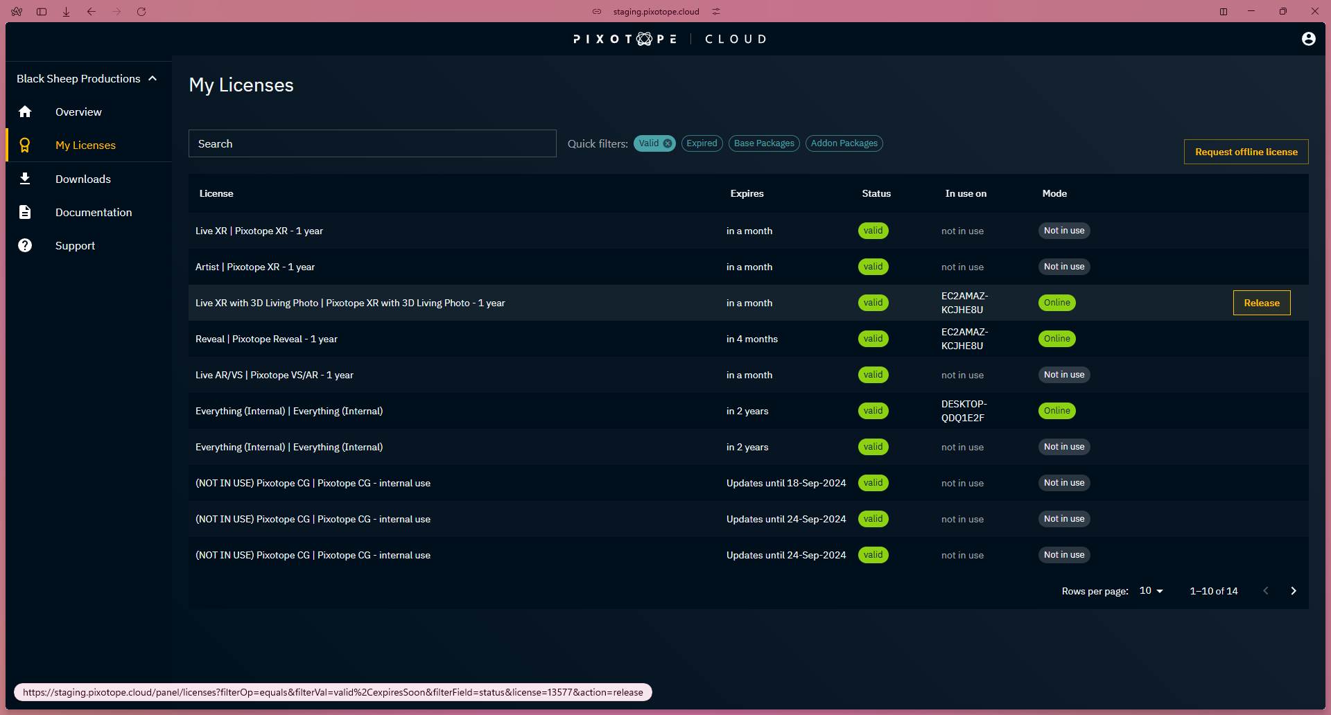Select the My Licenses badge icon
Image resolution: width=1331 pixels, height=715 pixels.
coord(25,145)
